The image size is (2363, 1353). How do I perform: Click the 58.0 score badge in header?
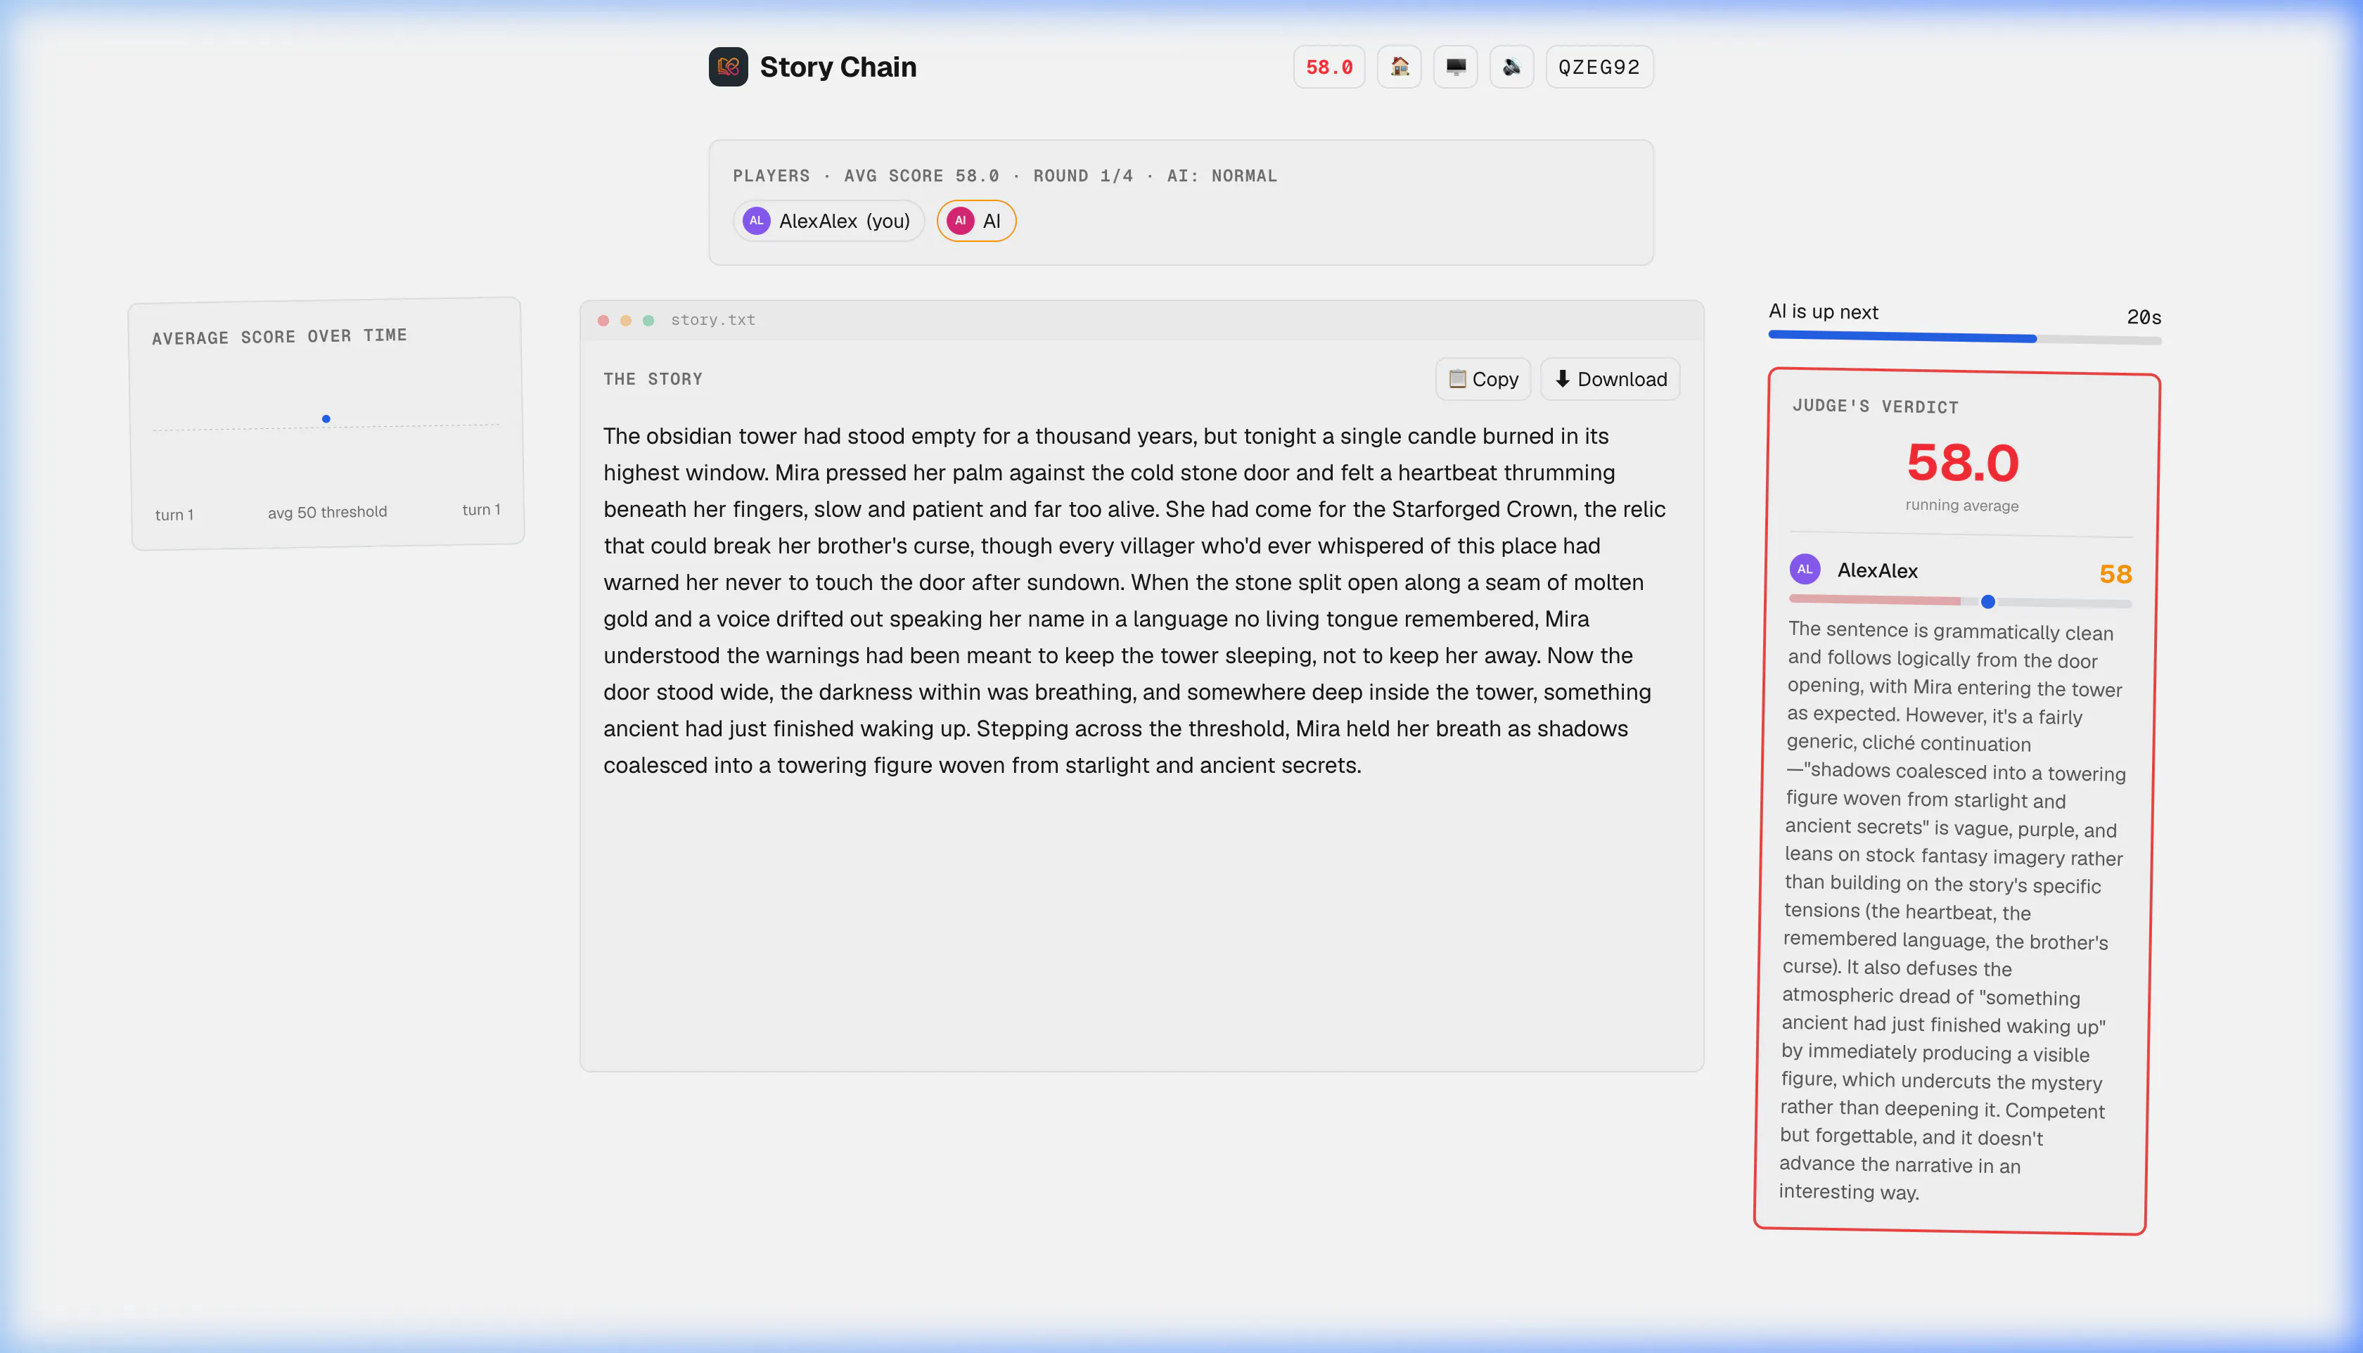(x=1328, y=67)
